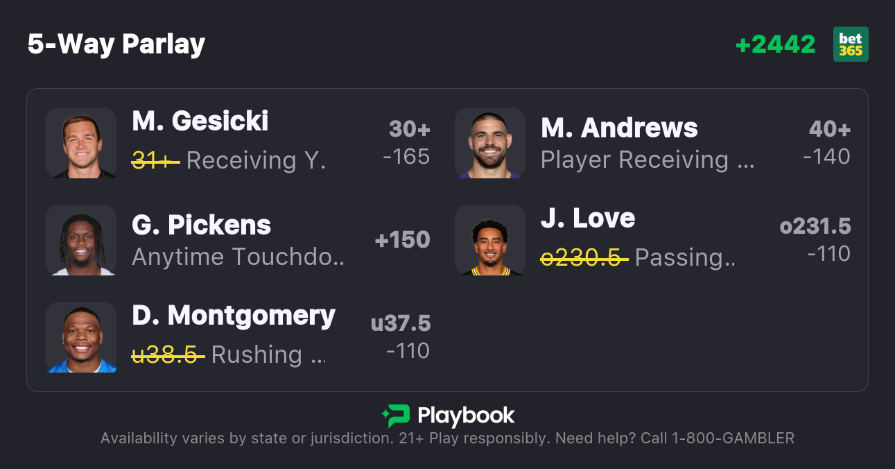Select the 5-Way Parlay title
This screenshot has width=895, height=469.
(x=116, y=44)
